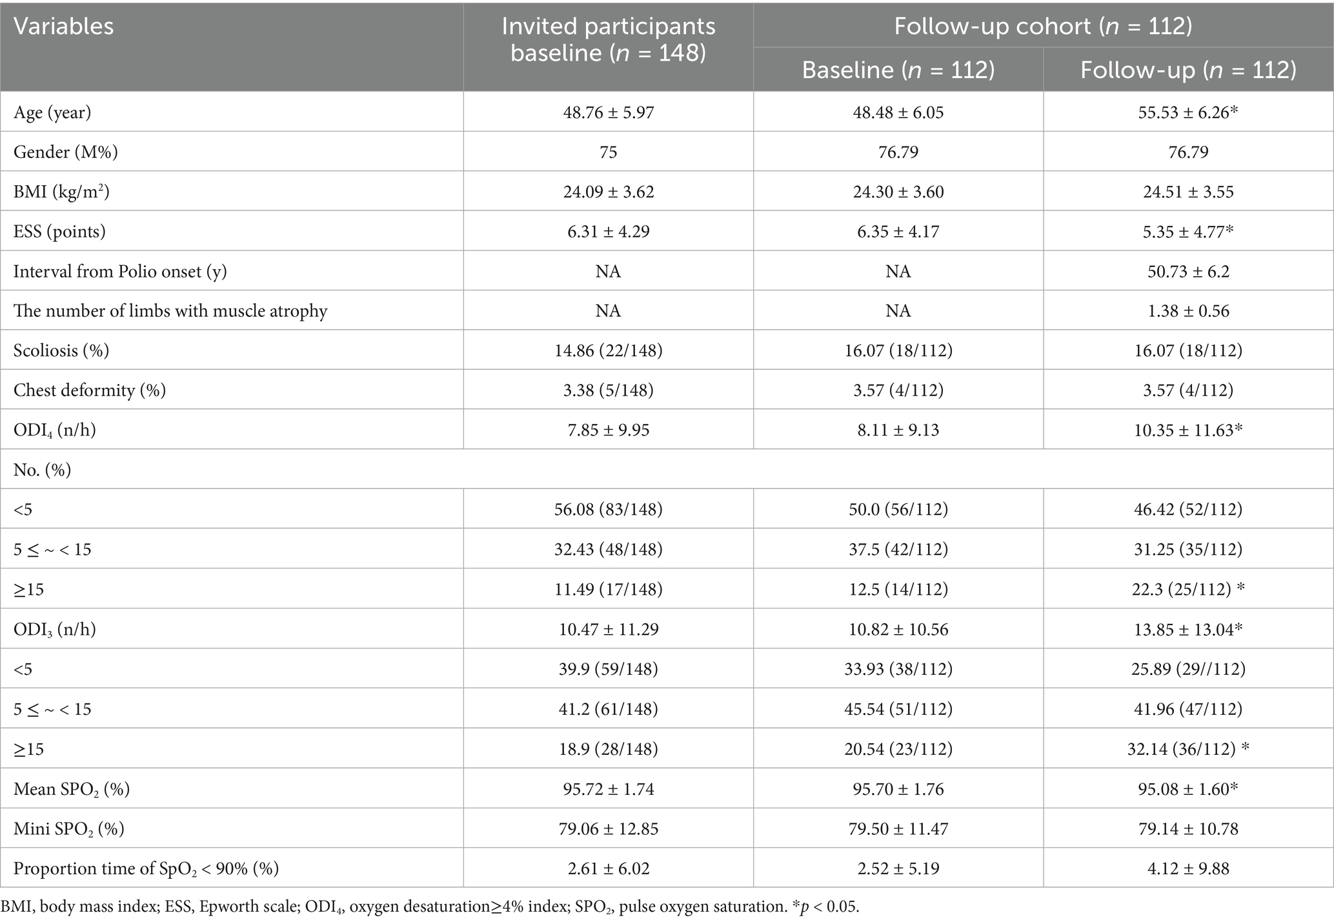Click the 14.86 (22/148) scoliosis value
This screenshot has width=1334, height=922.
pyautogui.click(x=608, y=350)
